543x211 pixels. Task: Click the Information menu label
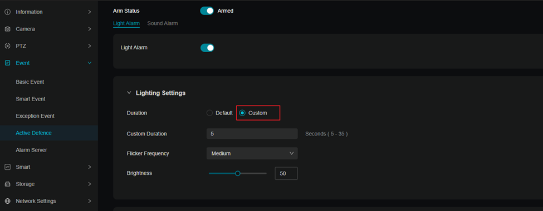(x=29, y=12)
